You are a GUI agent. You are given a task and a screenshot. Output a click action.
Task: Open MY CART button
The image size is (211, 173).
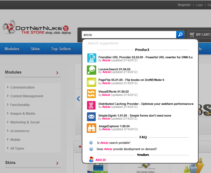pos(199,35)
